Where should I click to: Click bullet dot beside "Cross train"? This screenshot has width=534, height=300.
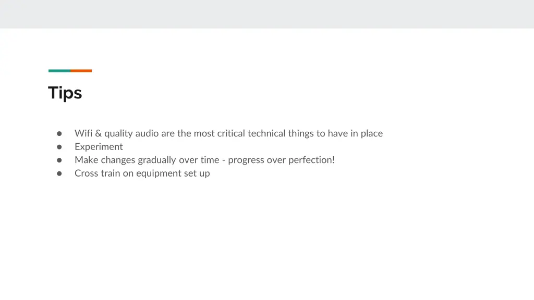point(59,173)
